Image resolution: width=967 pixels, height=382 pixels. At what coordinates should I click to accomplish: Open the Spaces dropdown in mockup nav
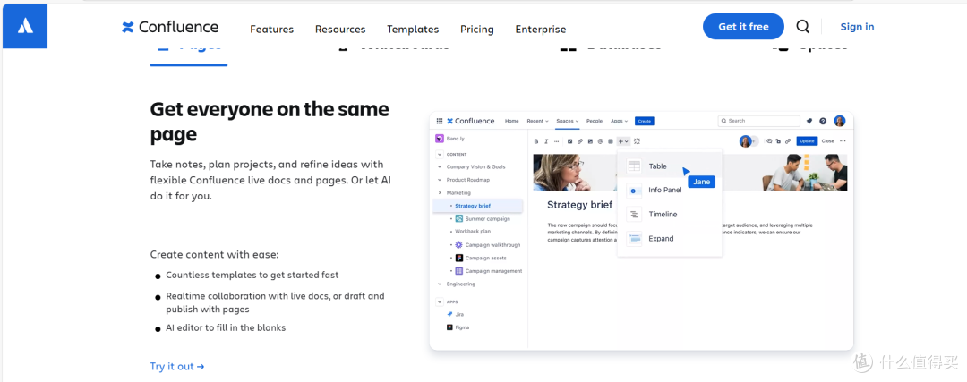[x=568, y=121]
